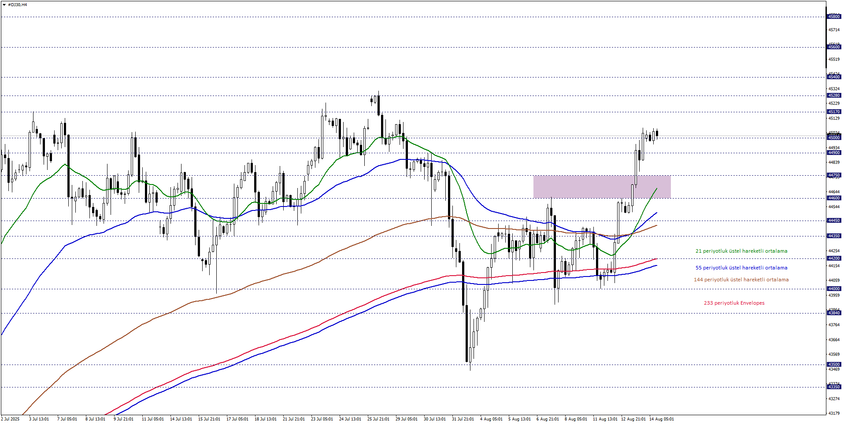Image resolution: width=844 pixels, height=424 pixels.
Task: Click the 44000 level price tag
Action: click(x=833, y=289)
